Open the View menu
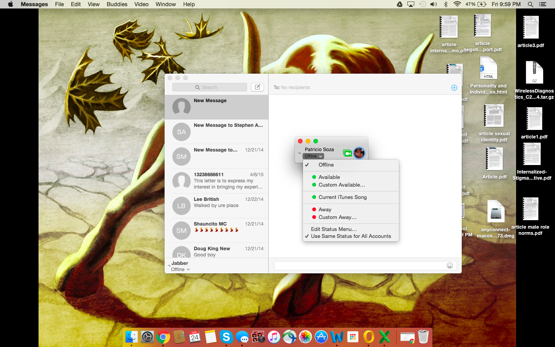This screenshot has width=555, height=347. click(94, 4)
